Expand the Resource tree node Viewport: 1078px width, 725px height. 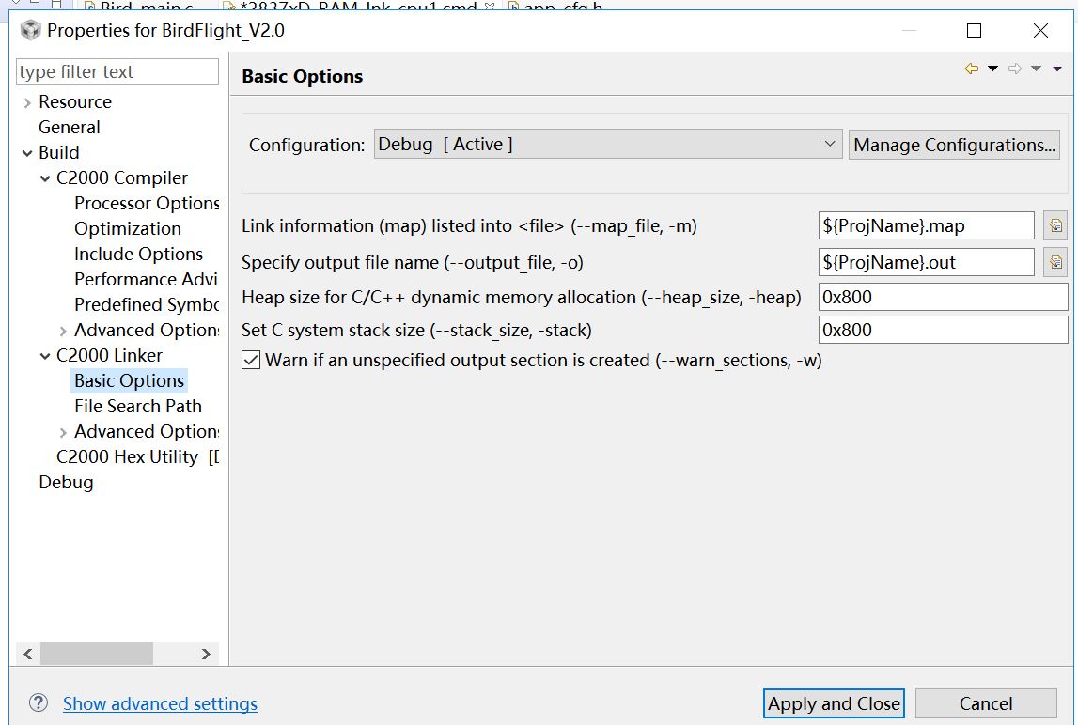tap(27, 102)
